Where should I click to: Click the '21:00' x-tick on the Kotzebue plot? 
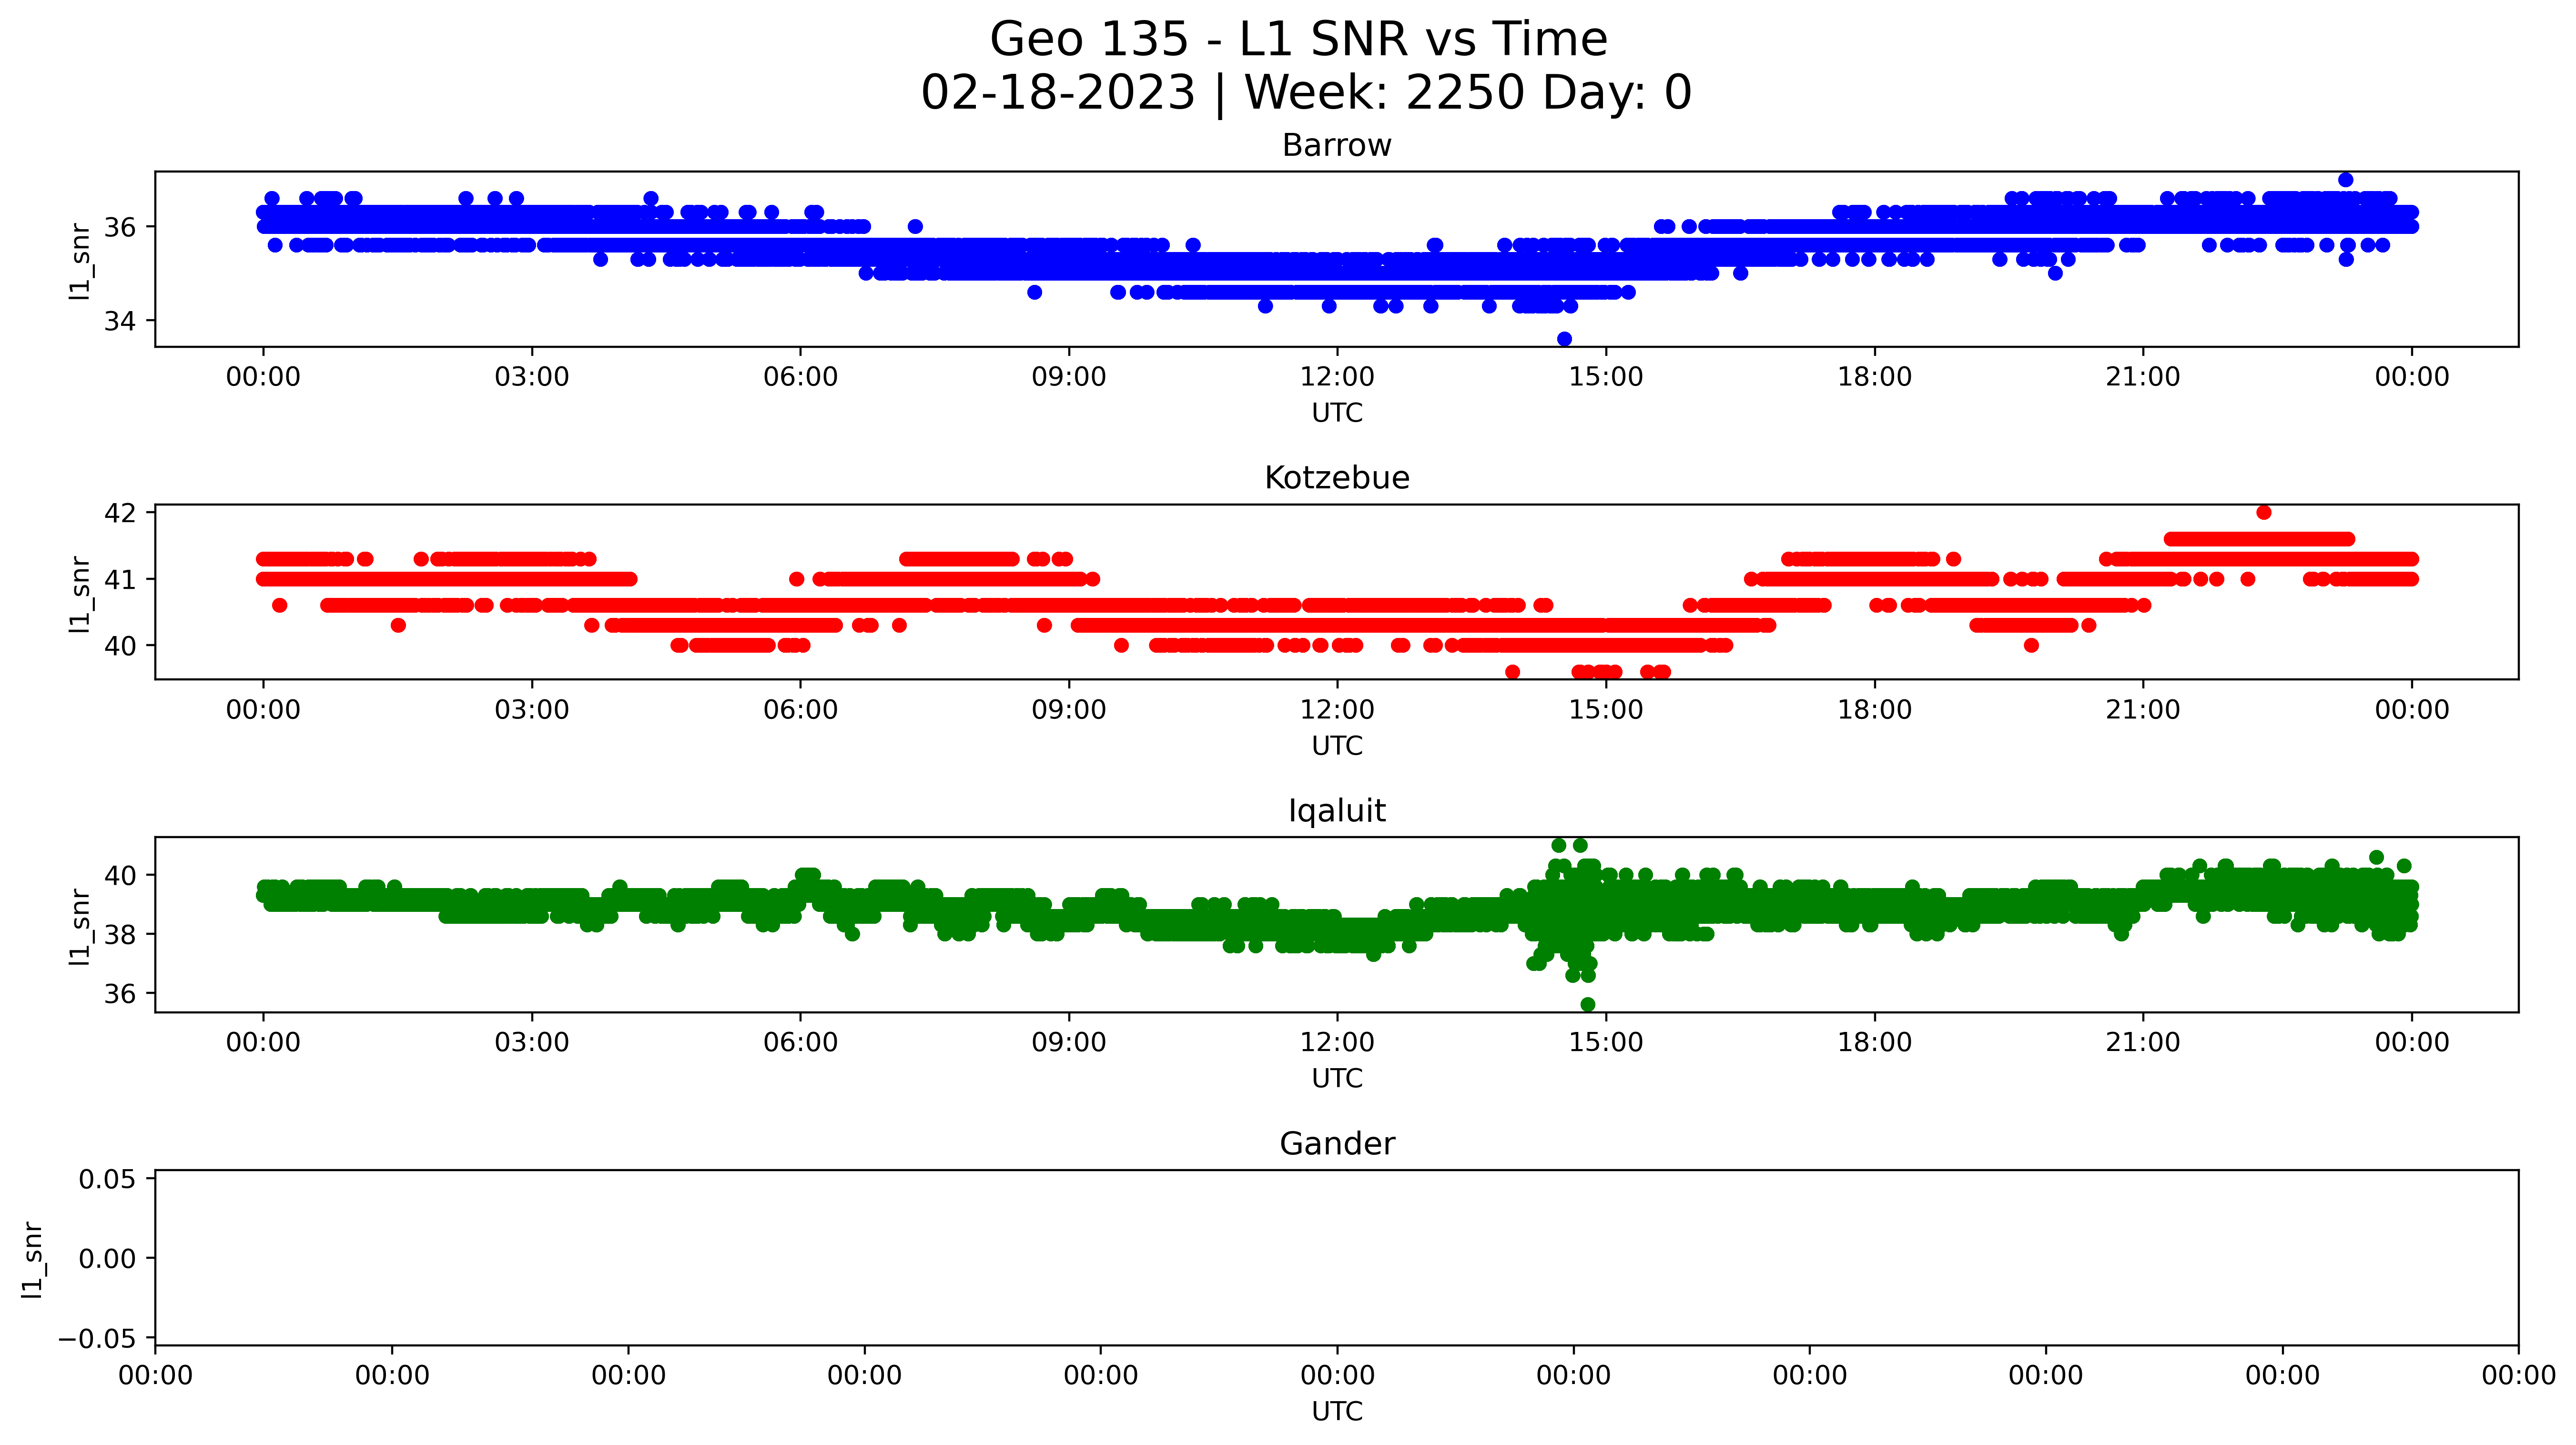pyautogui.click(x=2143, y=710)
